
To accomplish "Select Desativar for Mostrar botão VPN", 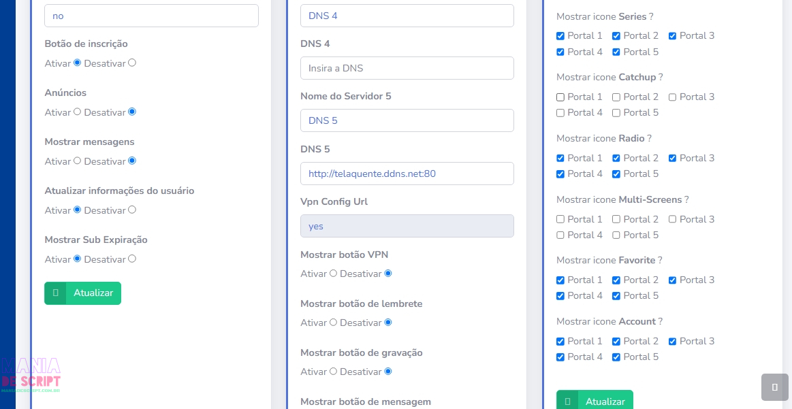I will (x=388, y=273).
